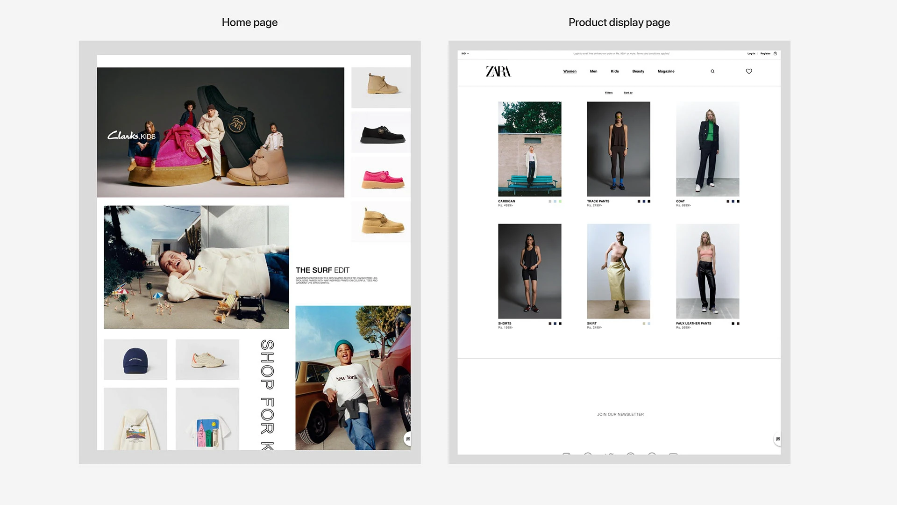Expand the IND country dropdown
The image size is (897, 505).
pos(465,54)
